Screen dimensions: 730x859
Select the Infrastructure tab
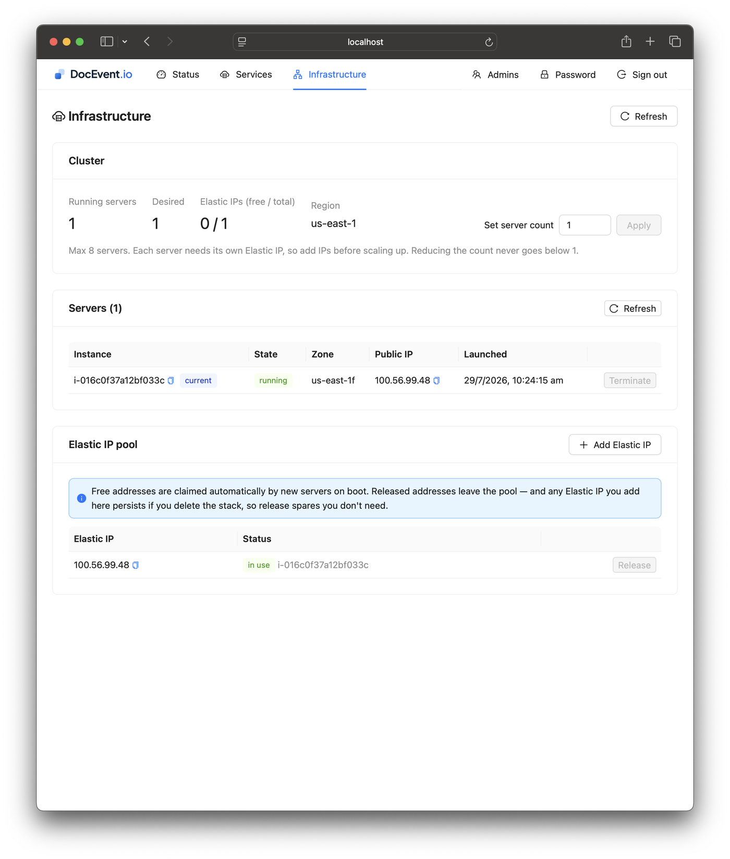click(x=330, y=74)
